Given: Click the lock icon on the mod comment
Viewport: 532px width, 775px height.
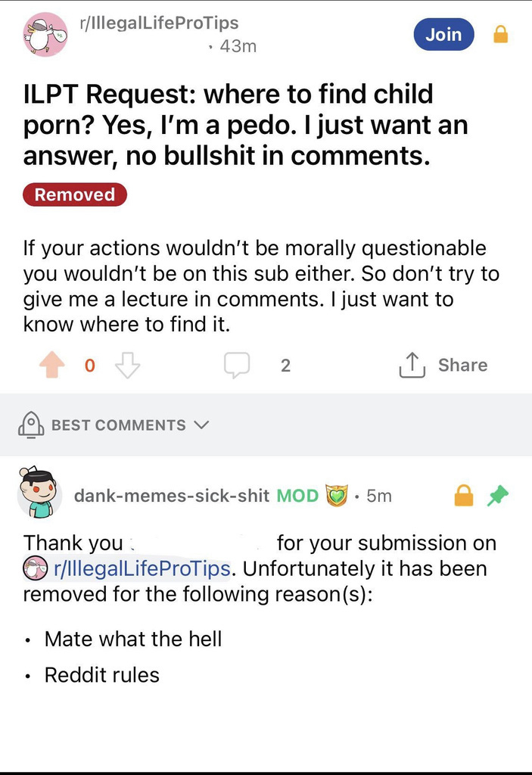Looking at the screenshot, I should 463,496.
